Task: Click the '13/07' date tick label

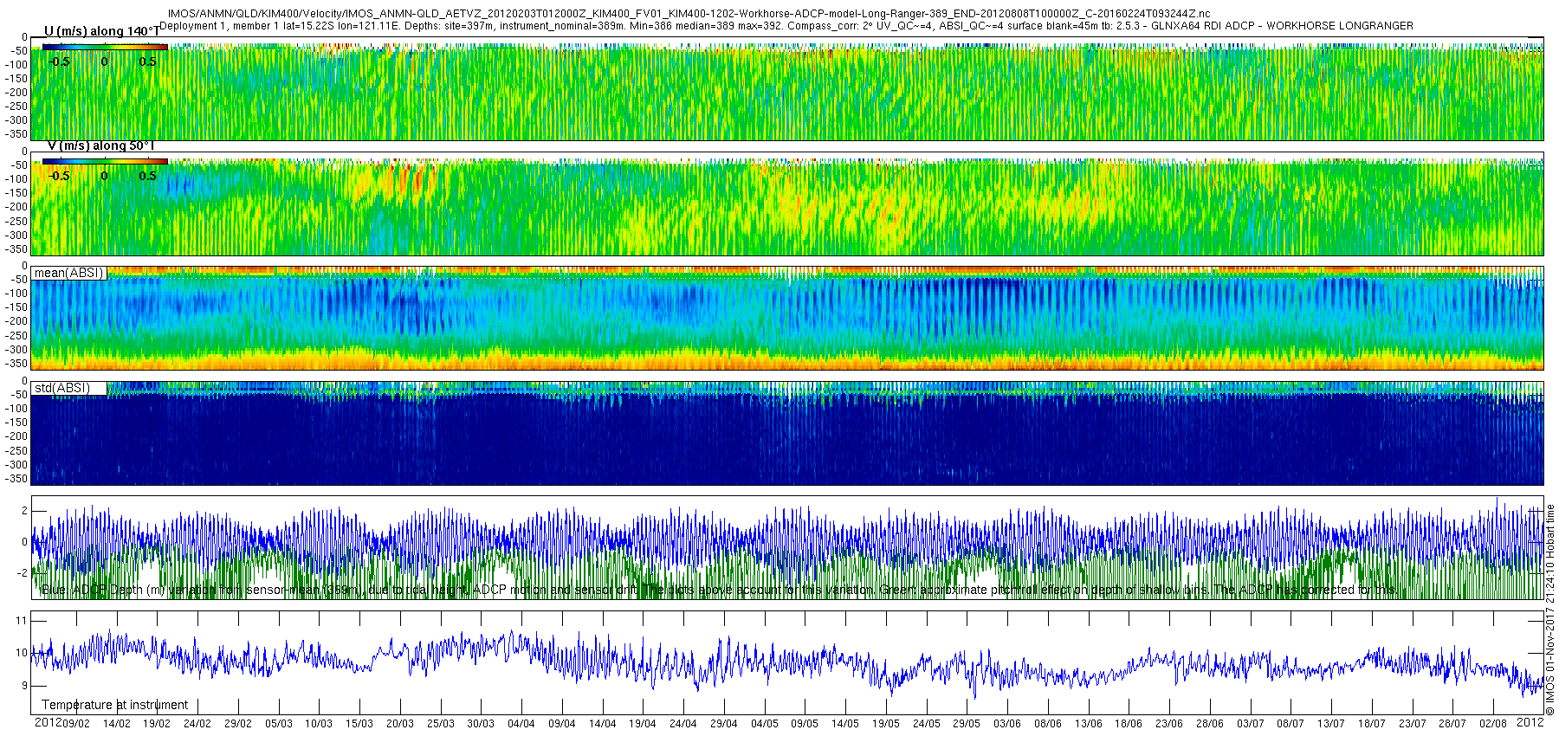Action: tap(1330, 723)
